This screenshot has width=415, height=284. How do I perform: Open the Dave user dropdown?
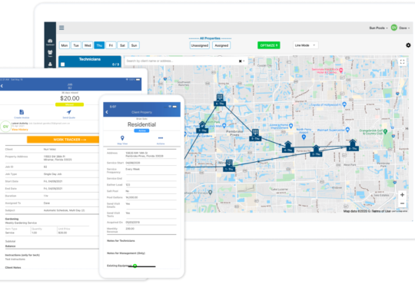404,28
